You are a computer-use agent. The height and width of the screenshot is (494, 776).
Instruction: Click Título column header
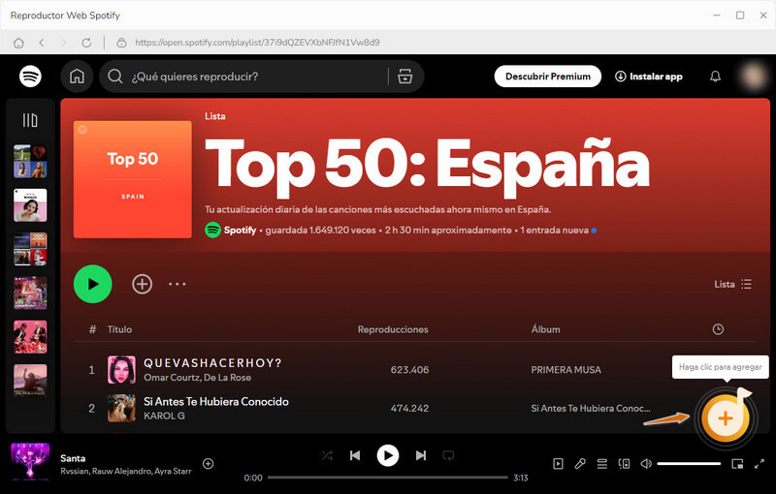(x=119, y=329)
